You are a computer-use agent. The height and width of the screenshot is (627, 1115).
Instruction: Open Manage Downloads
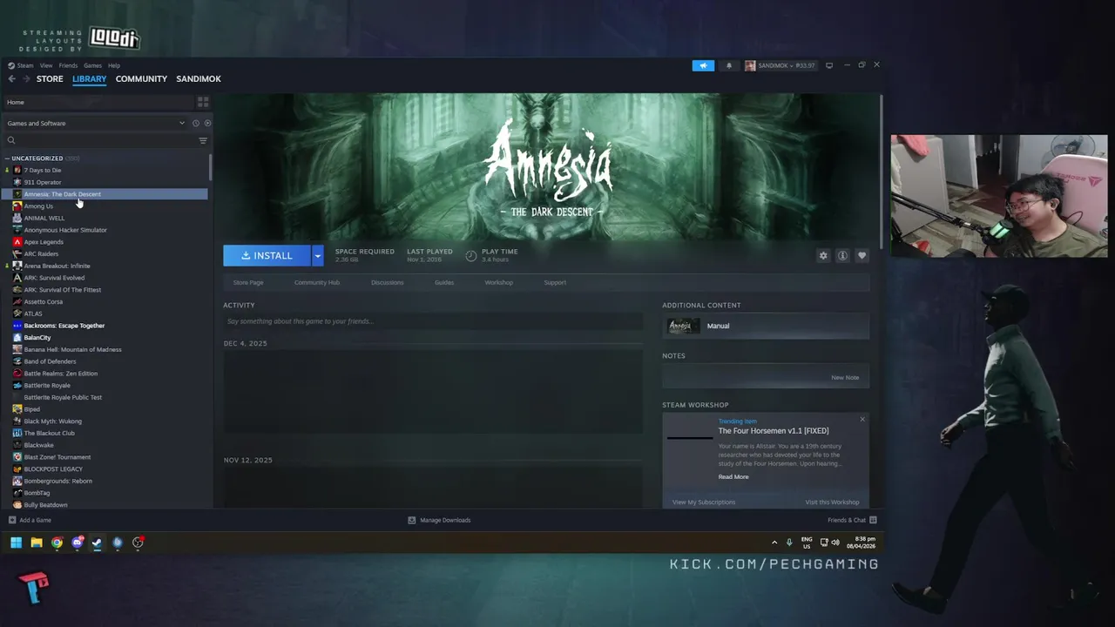[x=439, y=520]
